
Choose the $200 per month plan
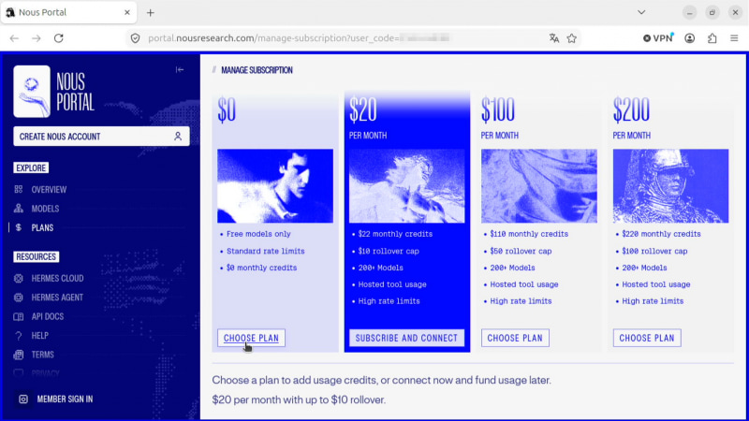point(647,338)
